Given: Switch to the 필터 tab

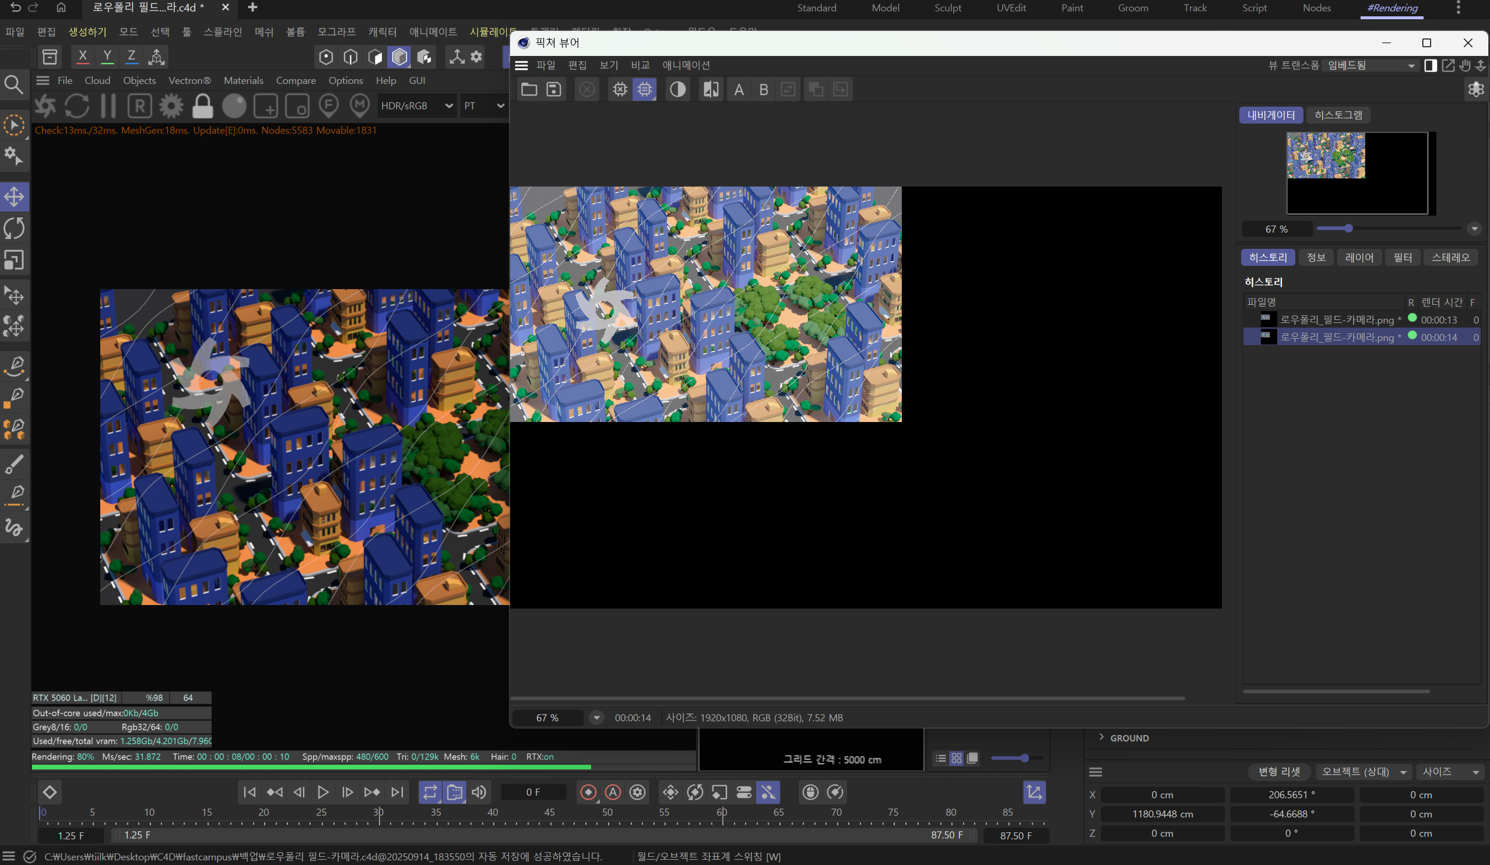Looking at the screenshot, I should (x=1402, y=257).
